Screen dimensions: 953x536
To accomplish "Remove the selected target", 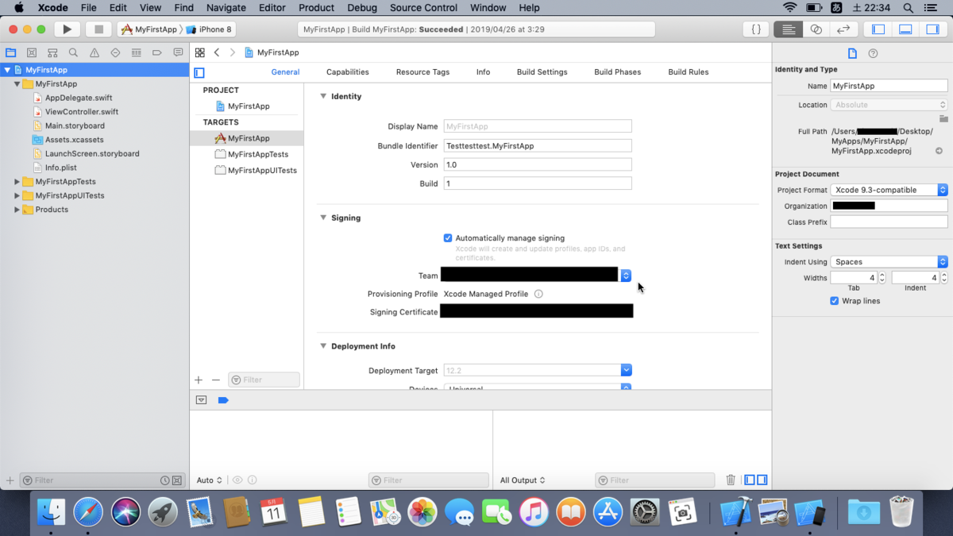I will (x=215, y=380).
